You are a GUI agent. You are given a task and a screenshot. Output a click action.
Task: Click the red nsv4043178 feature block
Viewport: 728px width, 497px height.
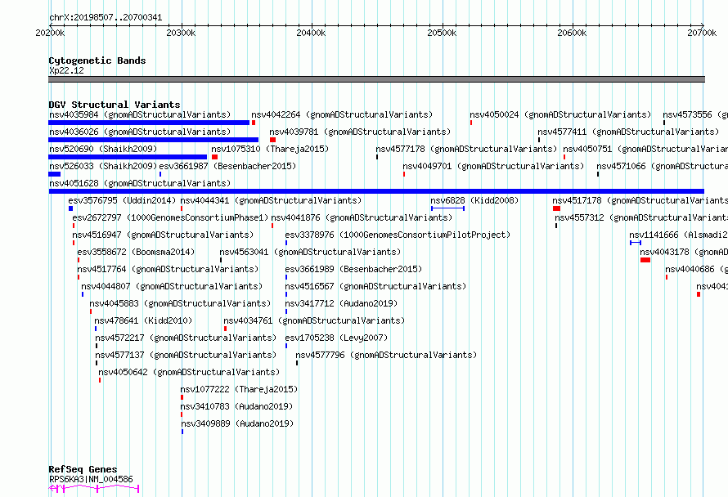tap(645, 260)
